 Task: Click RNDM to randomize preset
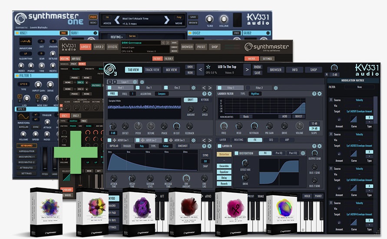(x=257, y=67)
